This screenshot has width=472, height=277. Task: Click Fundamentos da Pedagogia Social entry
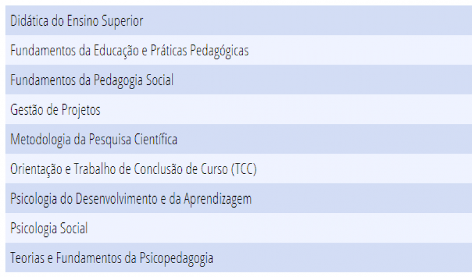coord(239,80)
